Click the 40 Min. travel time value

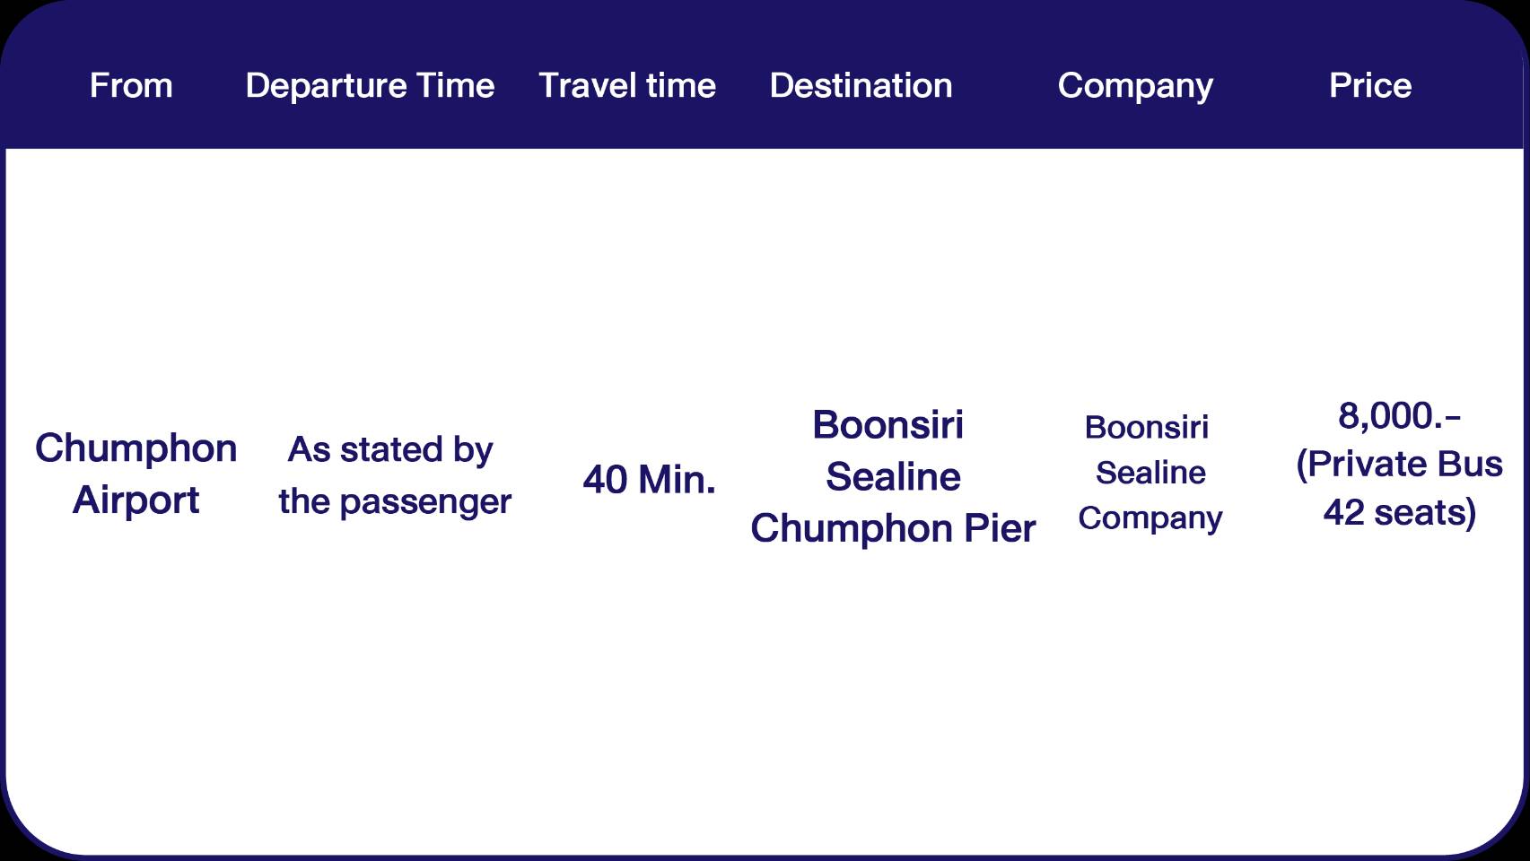(x=649, y=480)
